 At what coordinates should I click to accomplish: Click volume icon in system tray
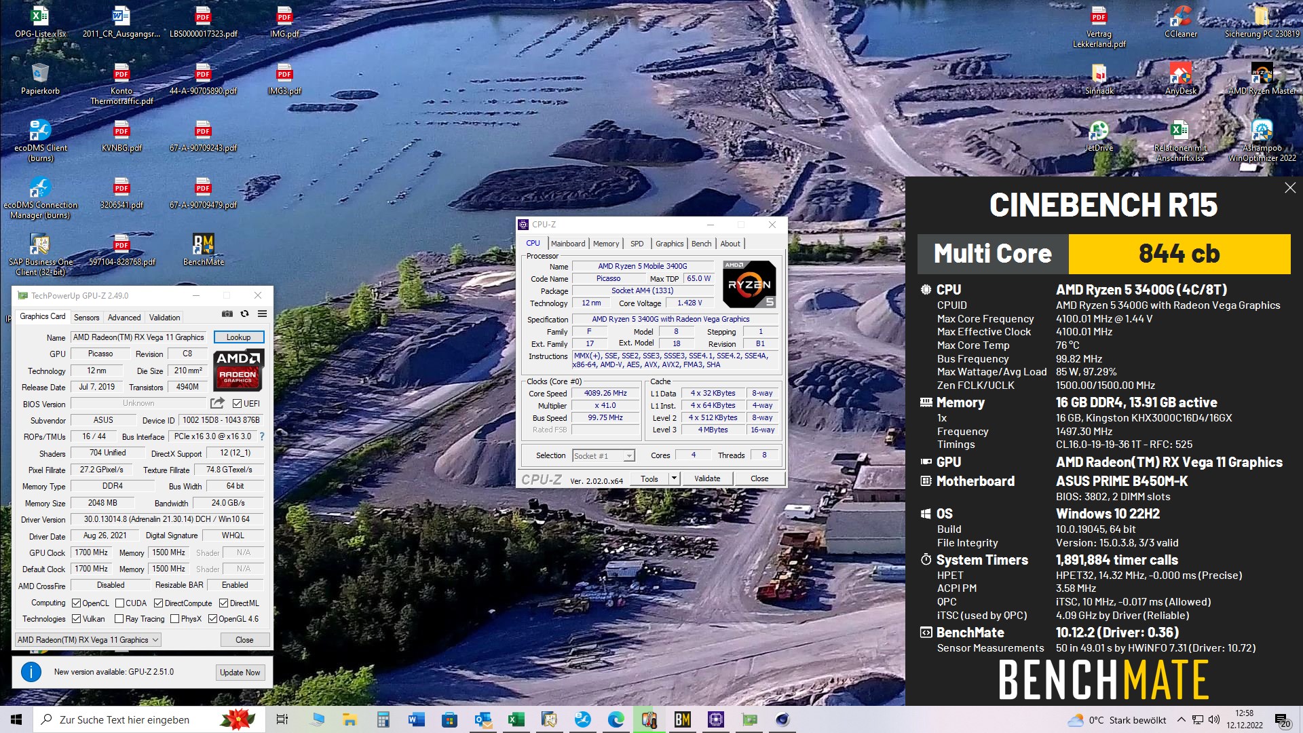coord(1214,719)
